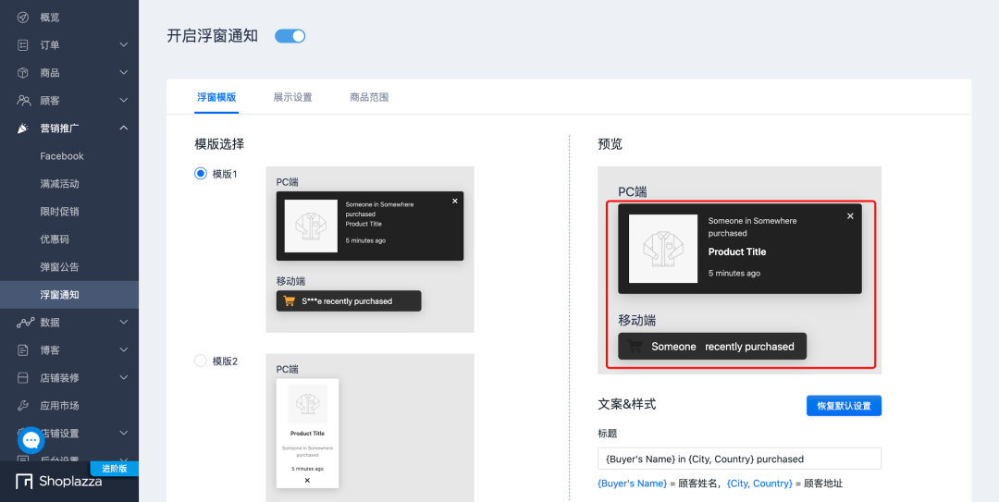Expand the 店铺装修 menu chevron
This screenshot has height=502, width=999.
[x=124, y=378]
